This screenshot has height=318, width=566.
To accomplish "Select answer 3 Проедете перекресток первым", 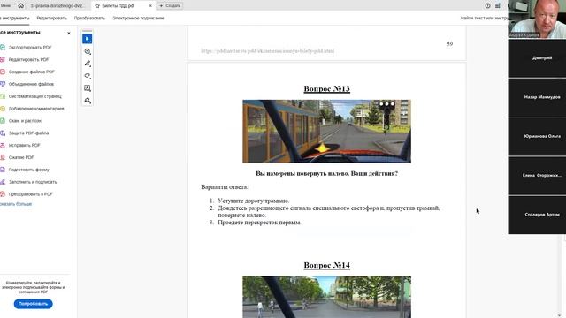I will click(x=259, y=223).
